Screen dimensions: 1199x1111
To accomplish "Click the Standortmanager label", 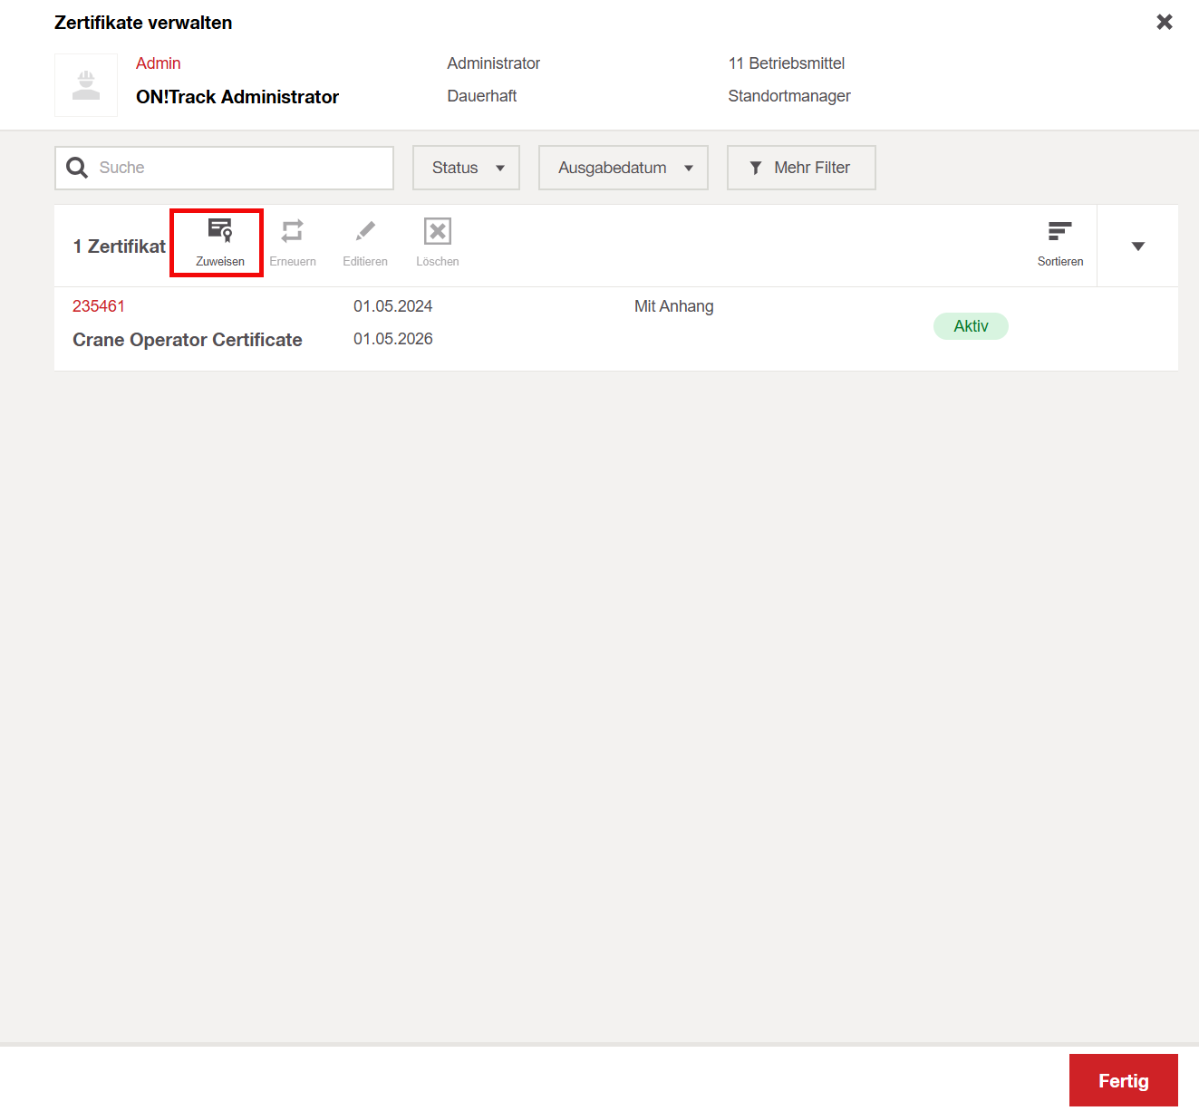I will click(789, 96).
